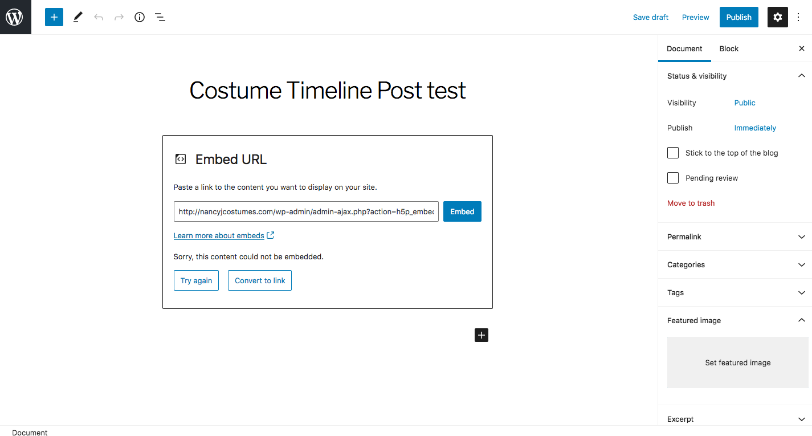Open the content structure info icon
Viewport: 812px width, 436px height.
140,17
